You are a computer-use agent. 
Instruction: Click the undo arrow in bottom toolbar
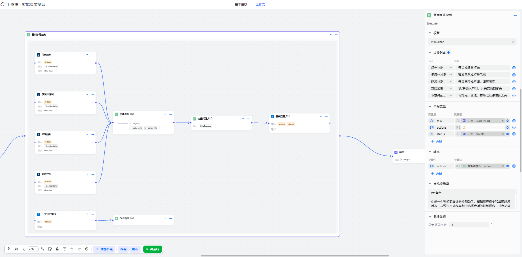(72, 249)
